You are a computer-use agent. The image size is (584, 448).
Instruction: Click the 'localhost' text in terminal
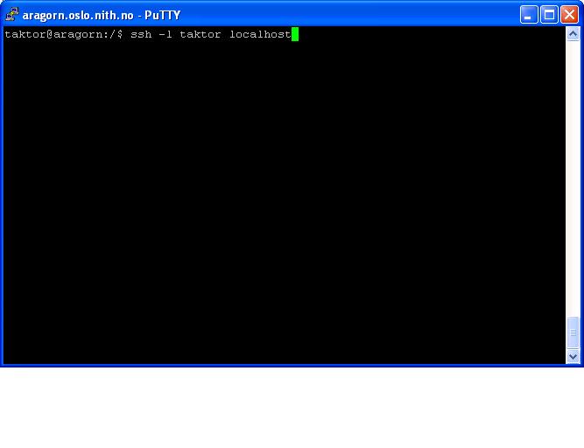[260, 34]
